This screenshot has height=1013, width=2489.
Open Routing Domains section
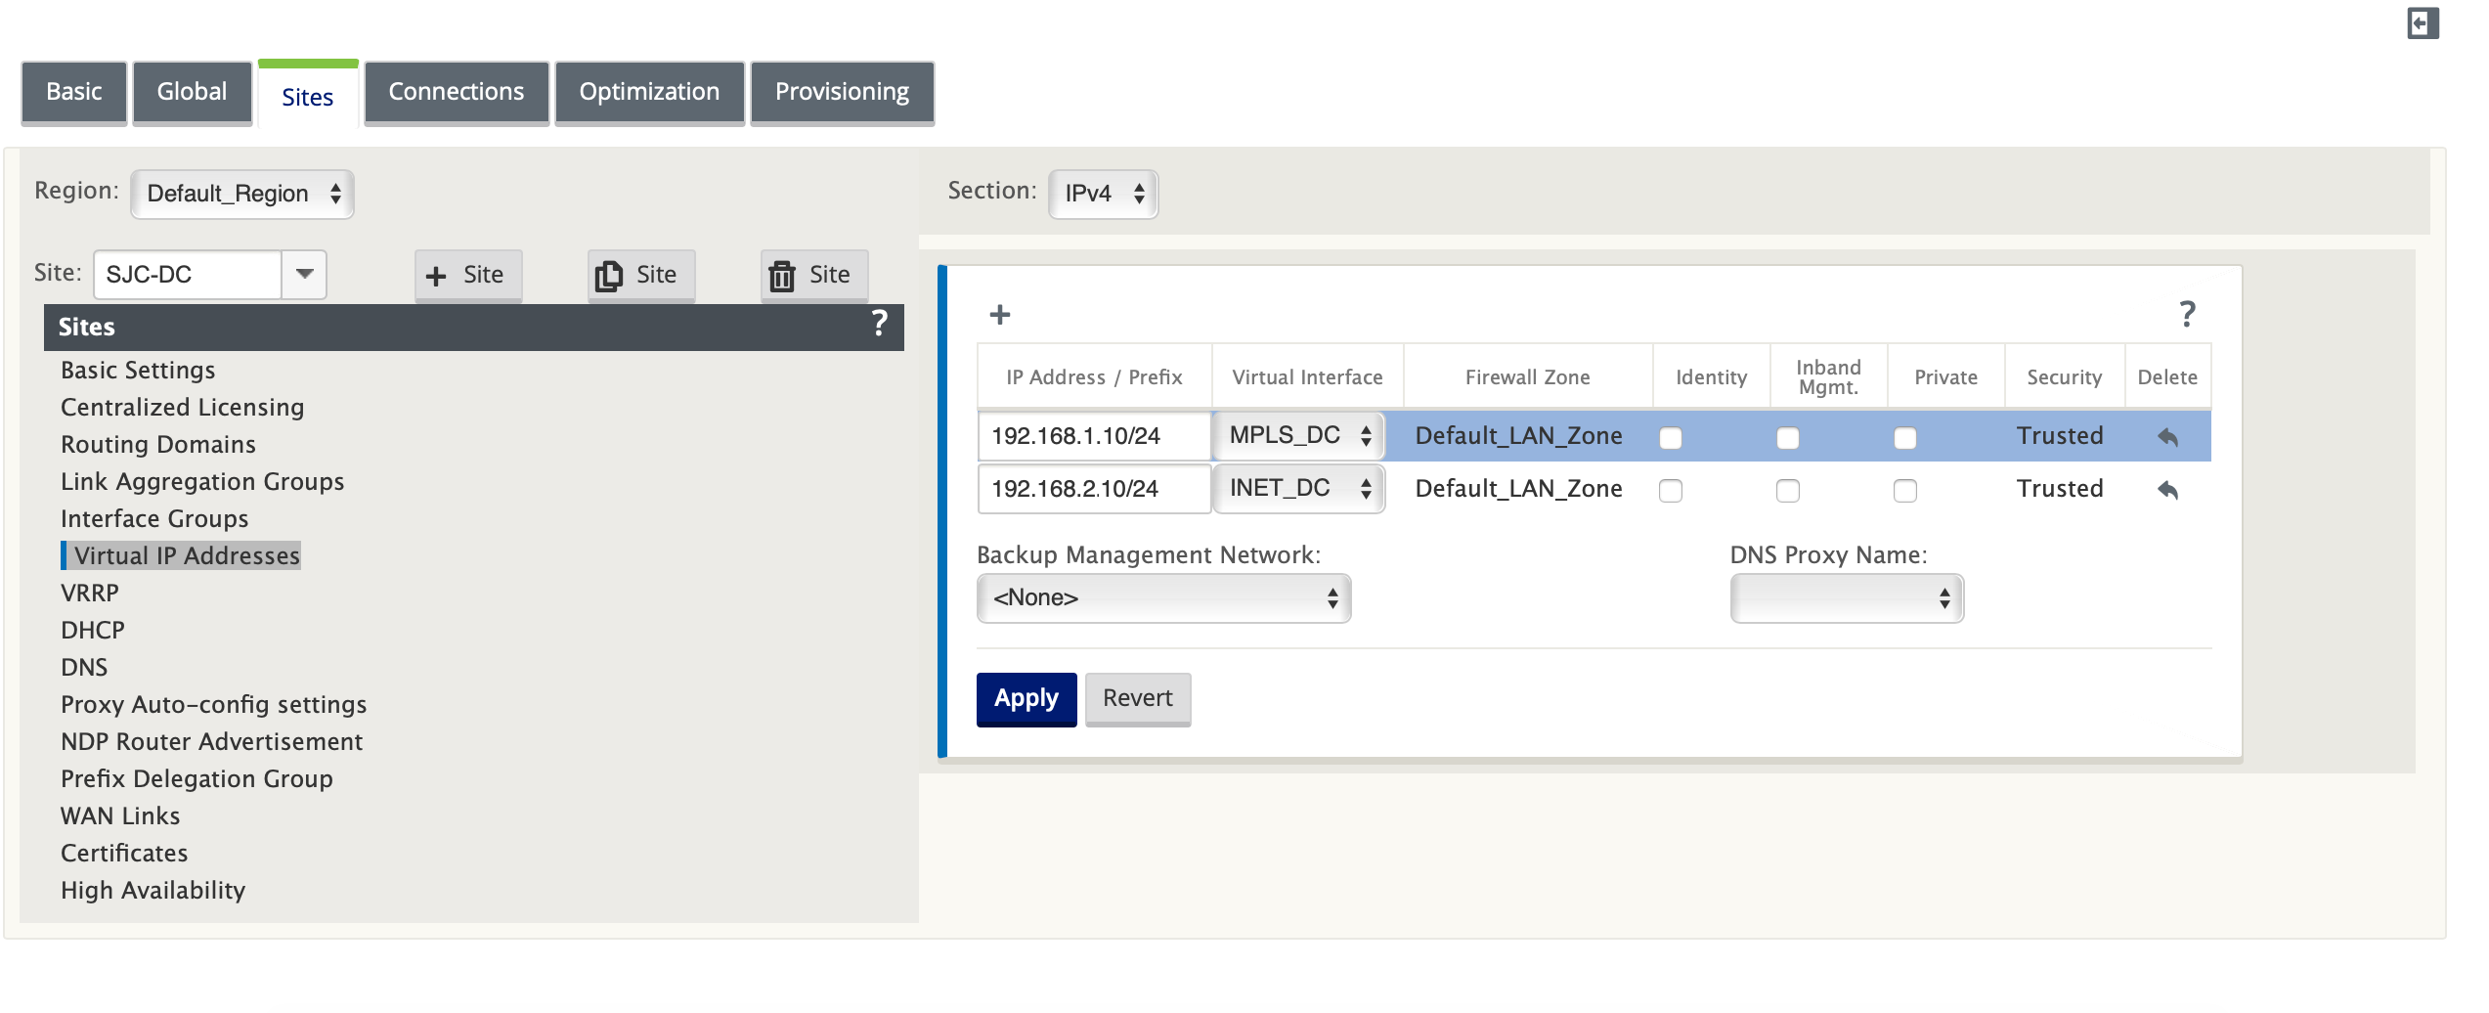pos(158,445)
